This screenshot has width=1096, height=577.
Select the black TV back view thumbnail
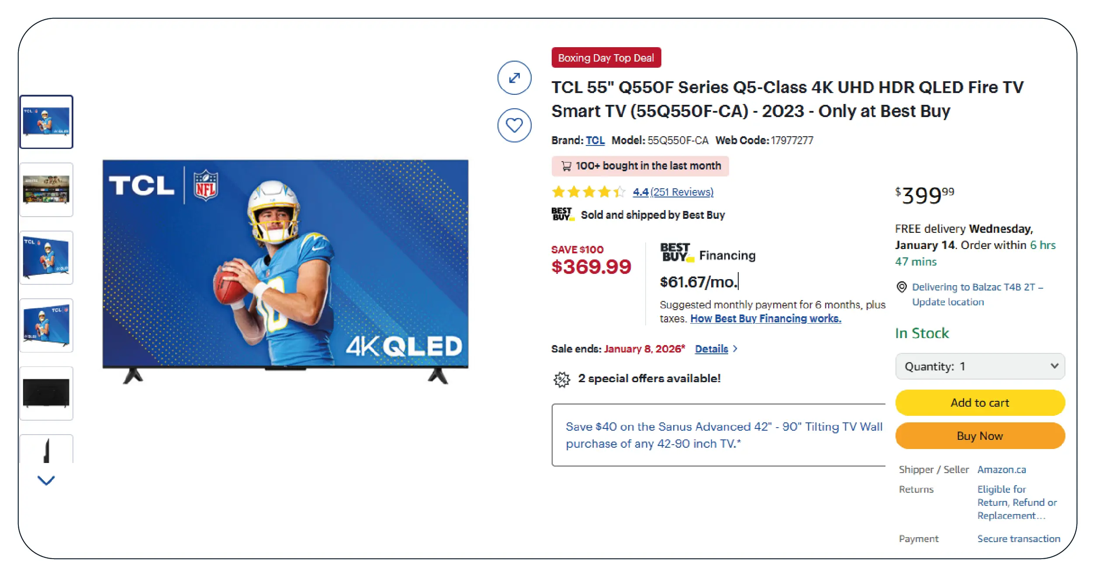(x=46, y=393)
